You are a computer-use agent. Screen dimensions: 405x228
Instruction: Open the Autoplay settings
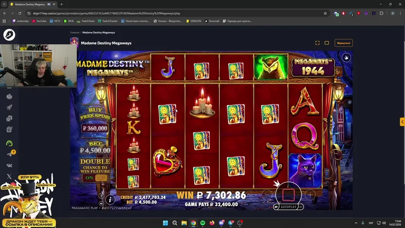pyautogui.click(x=288, y=207)
